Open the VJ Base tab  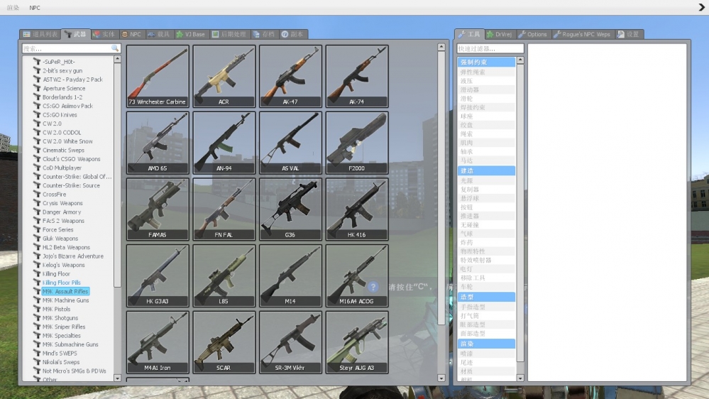pyautogui.click(x=190, y=34)
